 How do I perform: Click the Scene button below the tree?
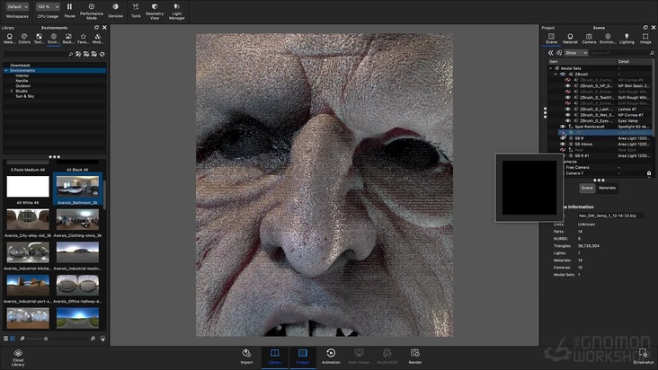coord(587,188)
